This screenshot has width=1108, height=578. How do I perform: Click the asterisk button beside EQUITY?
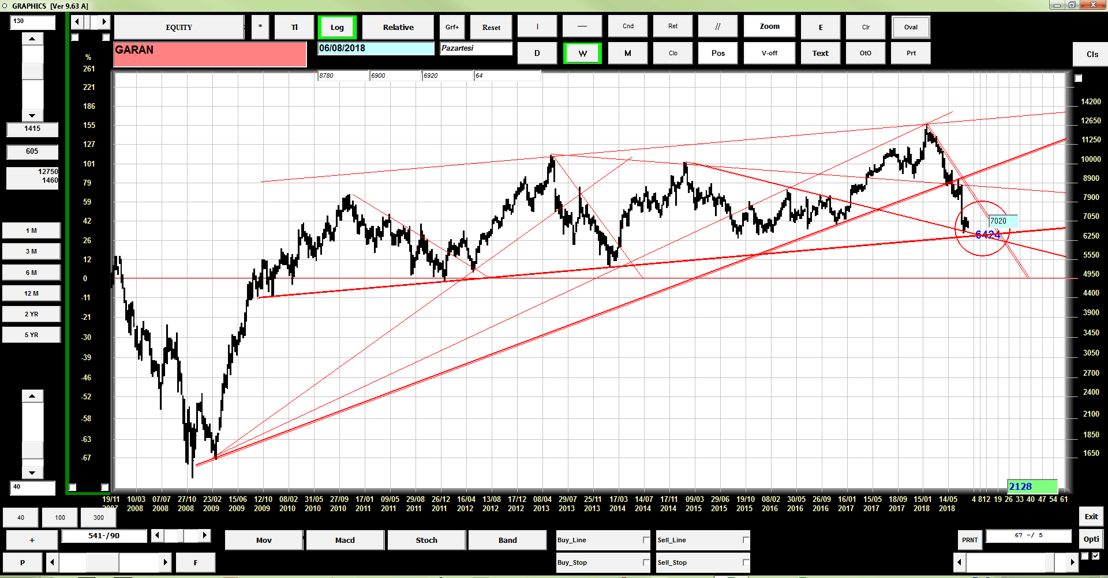coord(260,27)
